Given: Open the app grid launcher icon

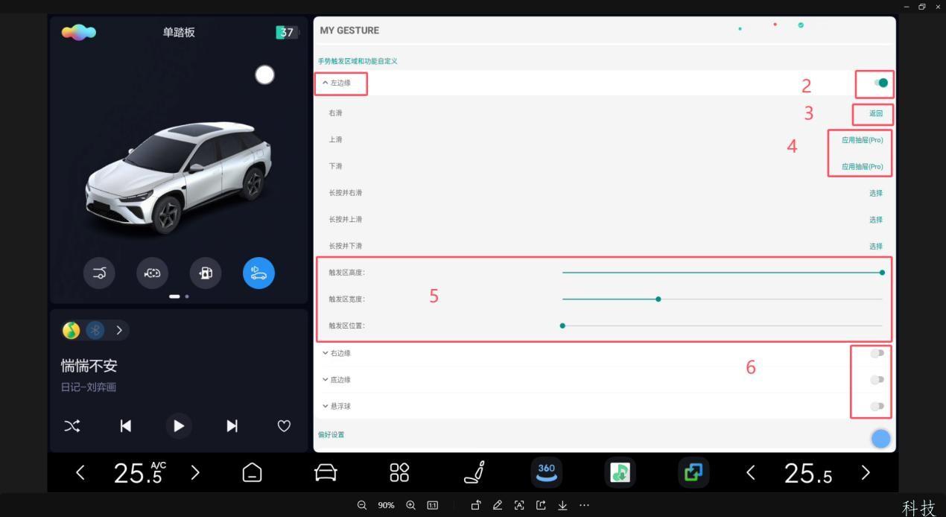Looking at the screenshot, I should coord(399,472).
